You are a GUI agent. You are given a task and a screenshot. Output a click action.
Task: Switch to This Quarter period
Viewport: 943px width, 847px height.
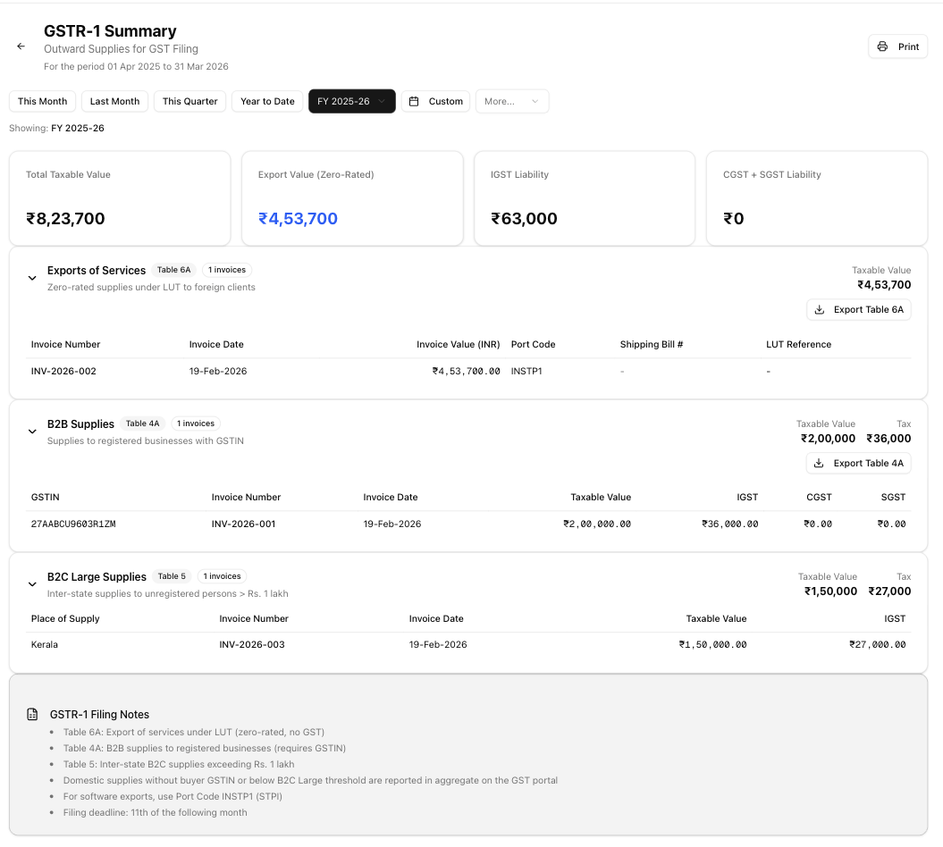189,102
